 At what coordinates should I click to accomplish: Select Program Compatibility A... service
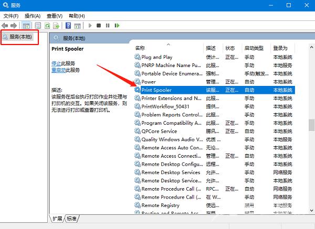pos(214,123)
